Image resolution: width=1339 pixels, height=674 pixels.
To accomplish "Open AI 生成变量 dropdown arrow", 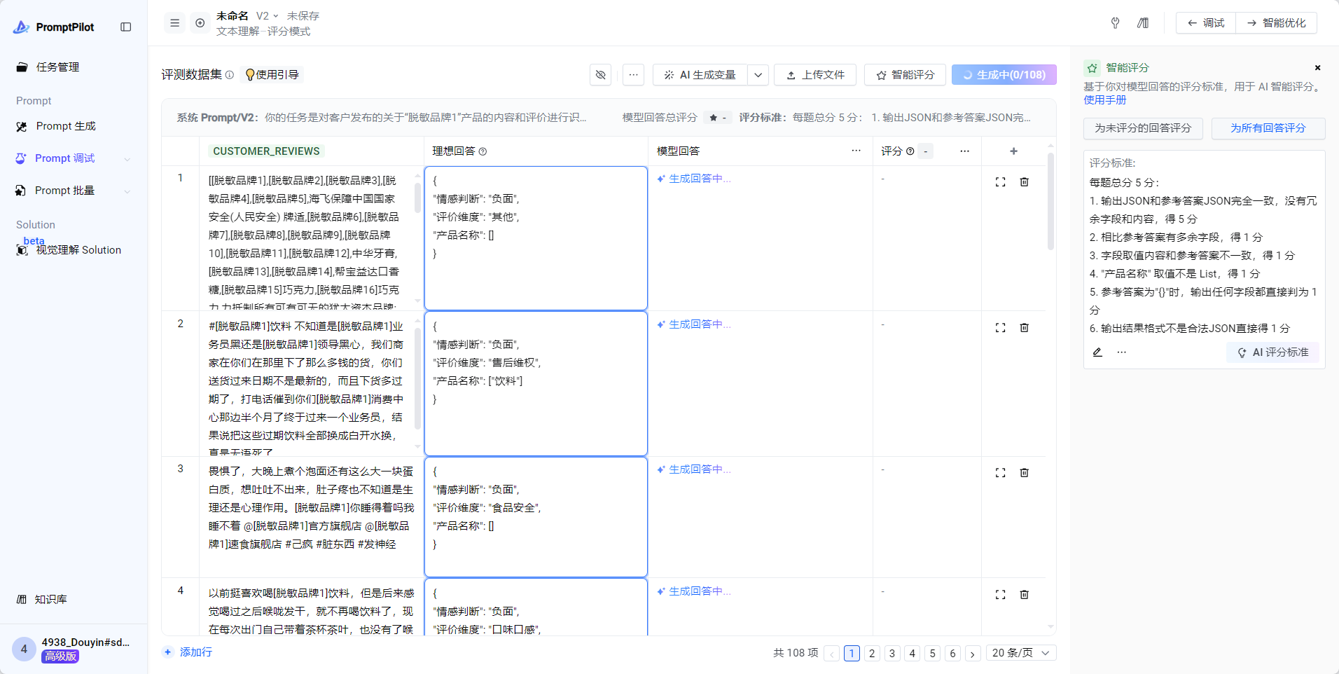I will (758, 75).
